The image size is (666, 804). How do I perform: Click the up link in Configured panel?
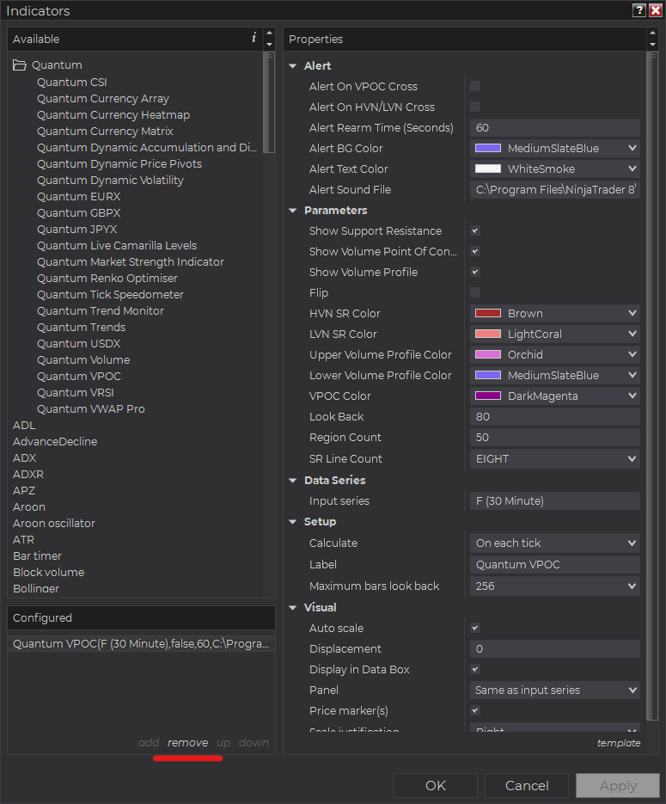(x=223, y=743)
